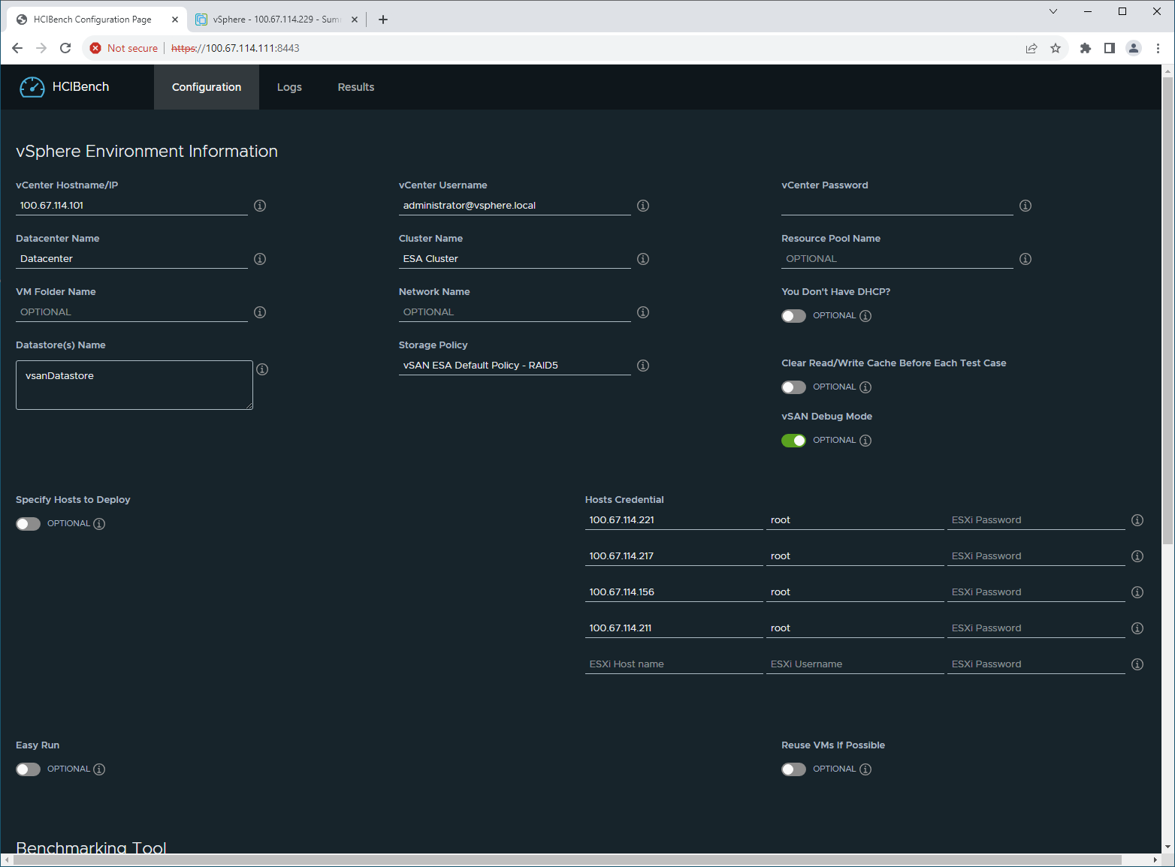Click the root username for 100.67.114.156
Screen dimensions: 1175x867
(855, 592)
